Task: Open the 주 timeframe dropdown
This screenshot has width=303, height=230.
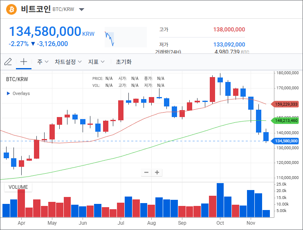Action: click(x=43, y=62)
